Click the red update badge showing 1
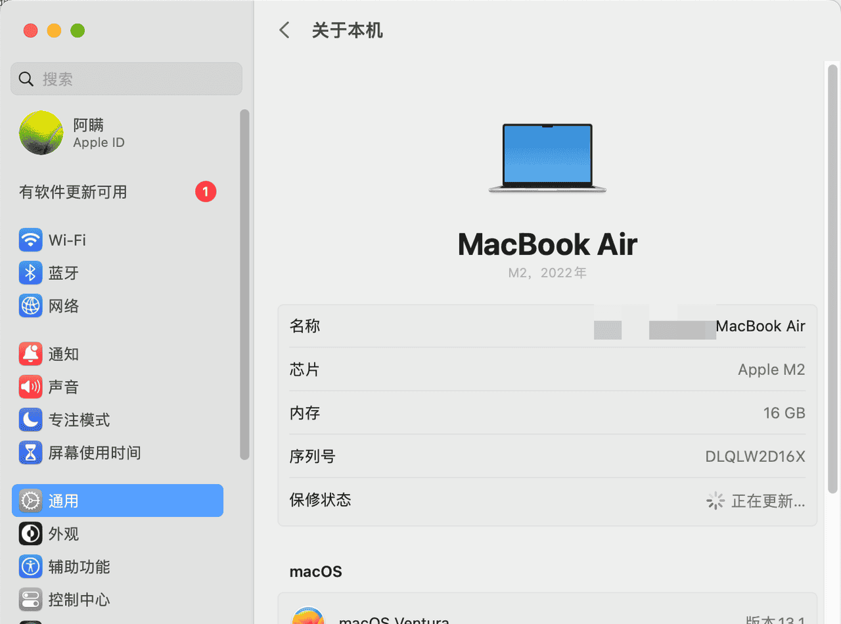The width and height of the screenshot is (841, 624). pyautogui.click(x=206, y=192)
